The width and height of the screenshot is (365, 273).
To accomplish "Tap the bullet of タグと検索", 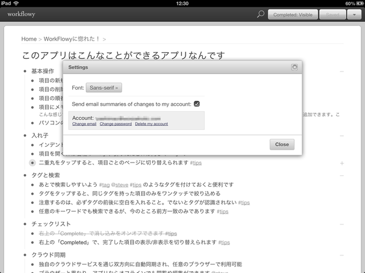I will (x=25, y=175).
